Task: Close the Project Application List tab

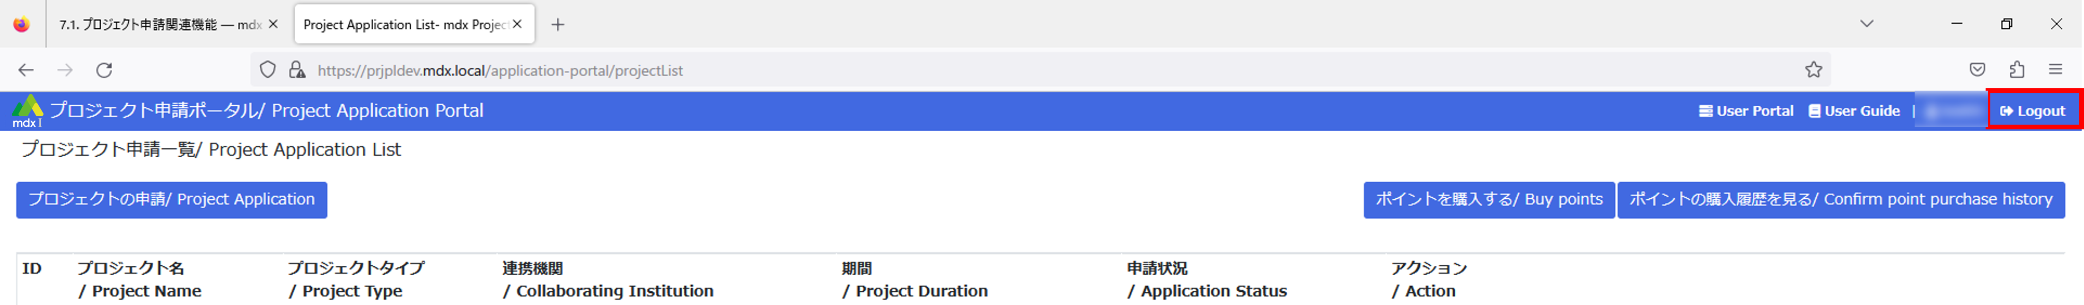Action: 517,24
